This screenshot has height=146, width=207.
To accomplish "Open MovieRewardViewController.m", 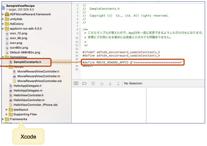I will pyautogui.click(x=39, y=76).
